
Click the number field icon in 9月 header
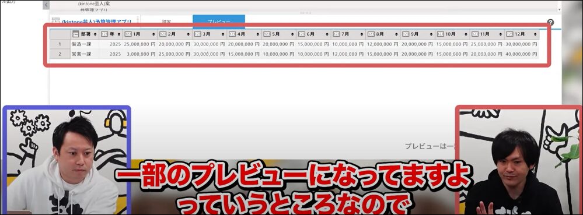tap(406, 34)
